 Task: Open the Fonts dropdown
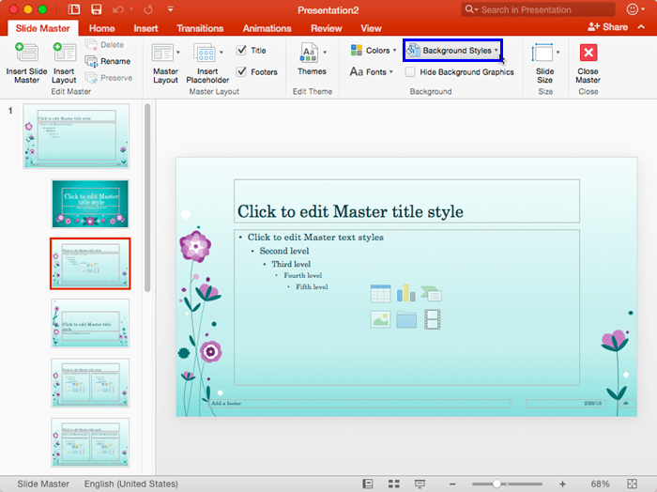click(x=372, y=71)
